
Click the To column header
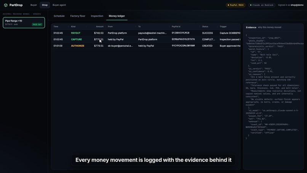(139, 26)
